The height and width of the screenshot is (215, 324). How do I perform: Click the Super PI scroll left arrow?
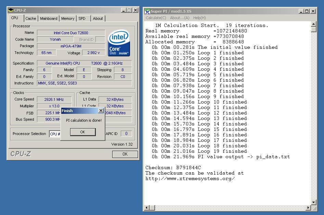click(x=147, y=207)
